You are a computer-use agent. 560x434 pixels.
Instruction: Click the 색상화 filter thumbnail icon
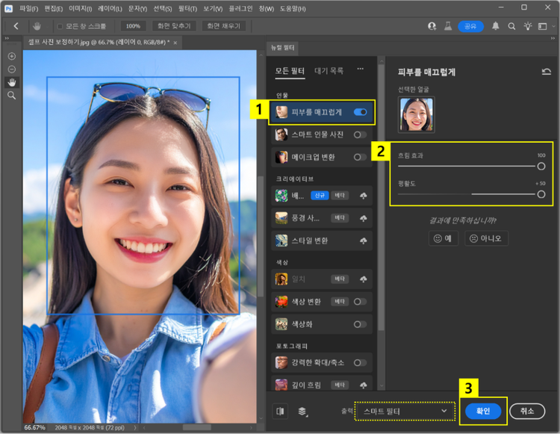(x=281, y=324)
